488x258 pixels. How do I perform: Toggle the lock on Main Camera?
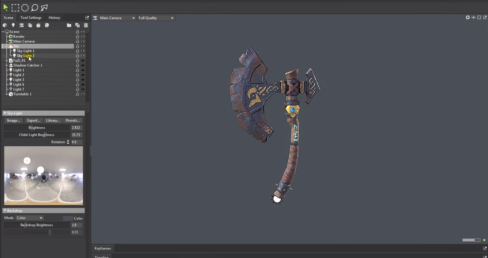tap(77, 41)
